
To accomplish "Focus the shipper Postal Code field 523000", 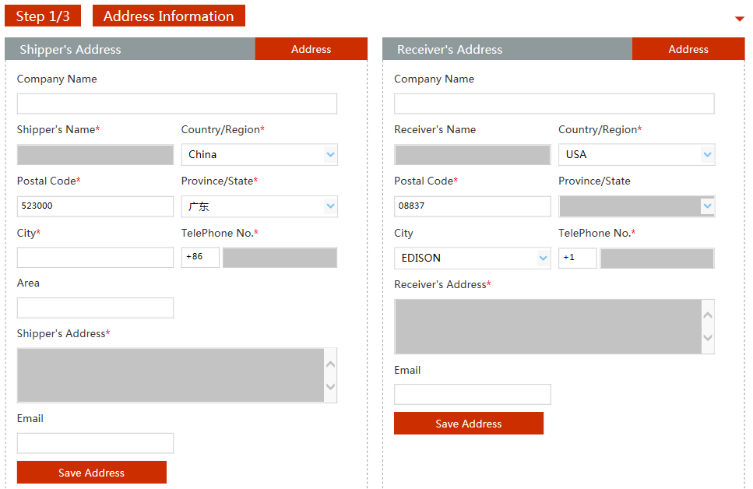I will pyautogui.click(x=95, y=206).
